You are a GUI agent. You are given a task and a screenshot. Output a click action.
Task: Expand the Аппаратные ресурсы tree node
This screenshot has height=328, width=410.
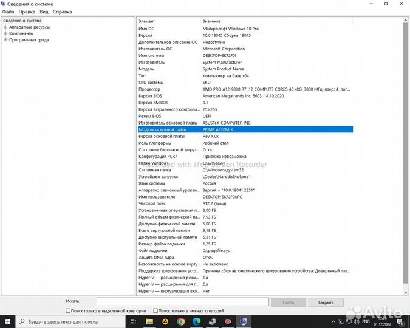(5, 27)
